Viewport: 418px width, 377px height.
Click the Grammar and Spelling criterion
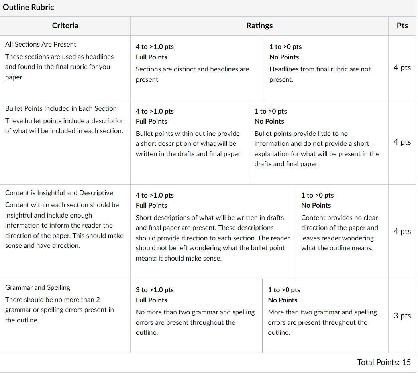[x=37, y=287]
